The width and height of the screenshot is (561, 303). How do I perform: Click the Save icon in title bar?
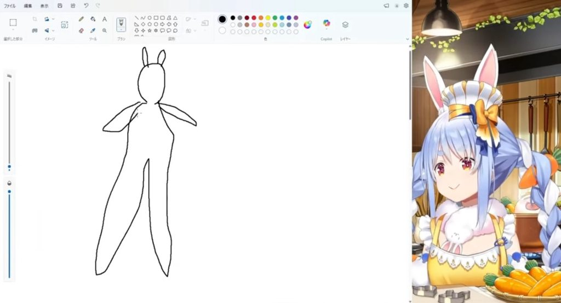pyautogui.click(x=60, y=5)
